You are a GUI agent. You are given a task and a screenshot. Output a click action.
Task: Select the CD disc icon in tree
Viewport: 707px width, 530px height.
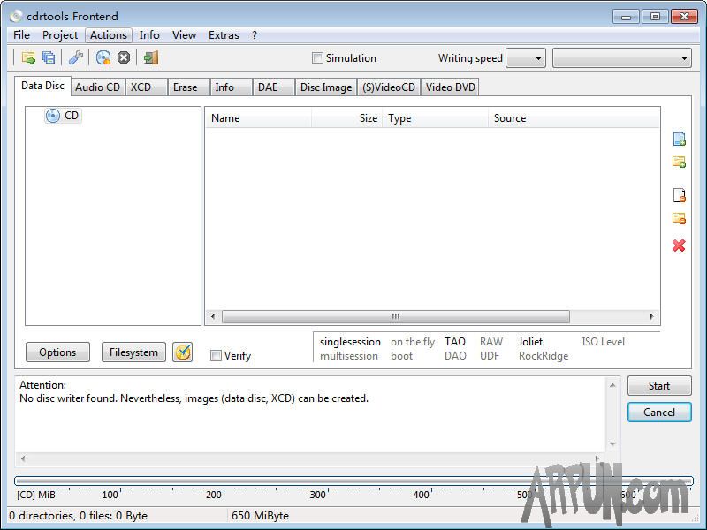(53, 116)
